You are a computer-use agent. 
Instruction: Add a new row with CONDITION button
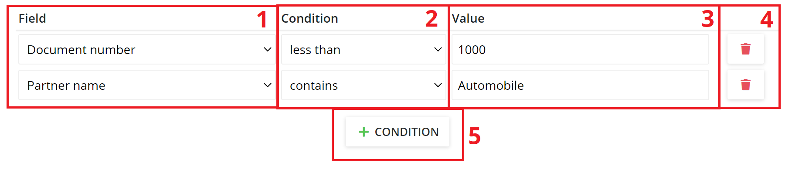click(x=398, y=132)
